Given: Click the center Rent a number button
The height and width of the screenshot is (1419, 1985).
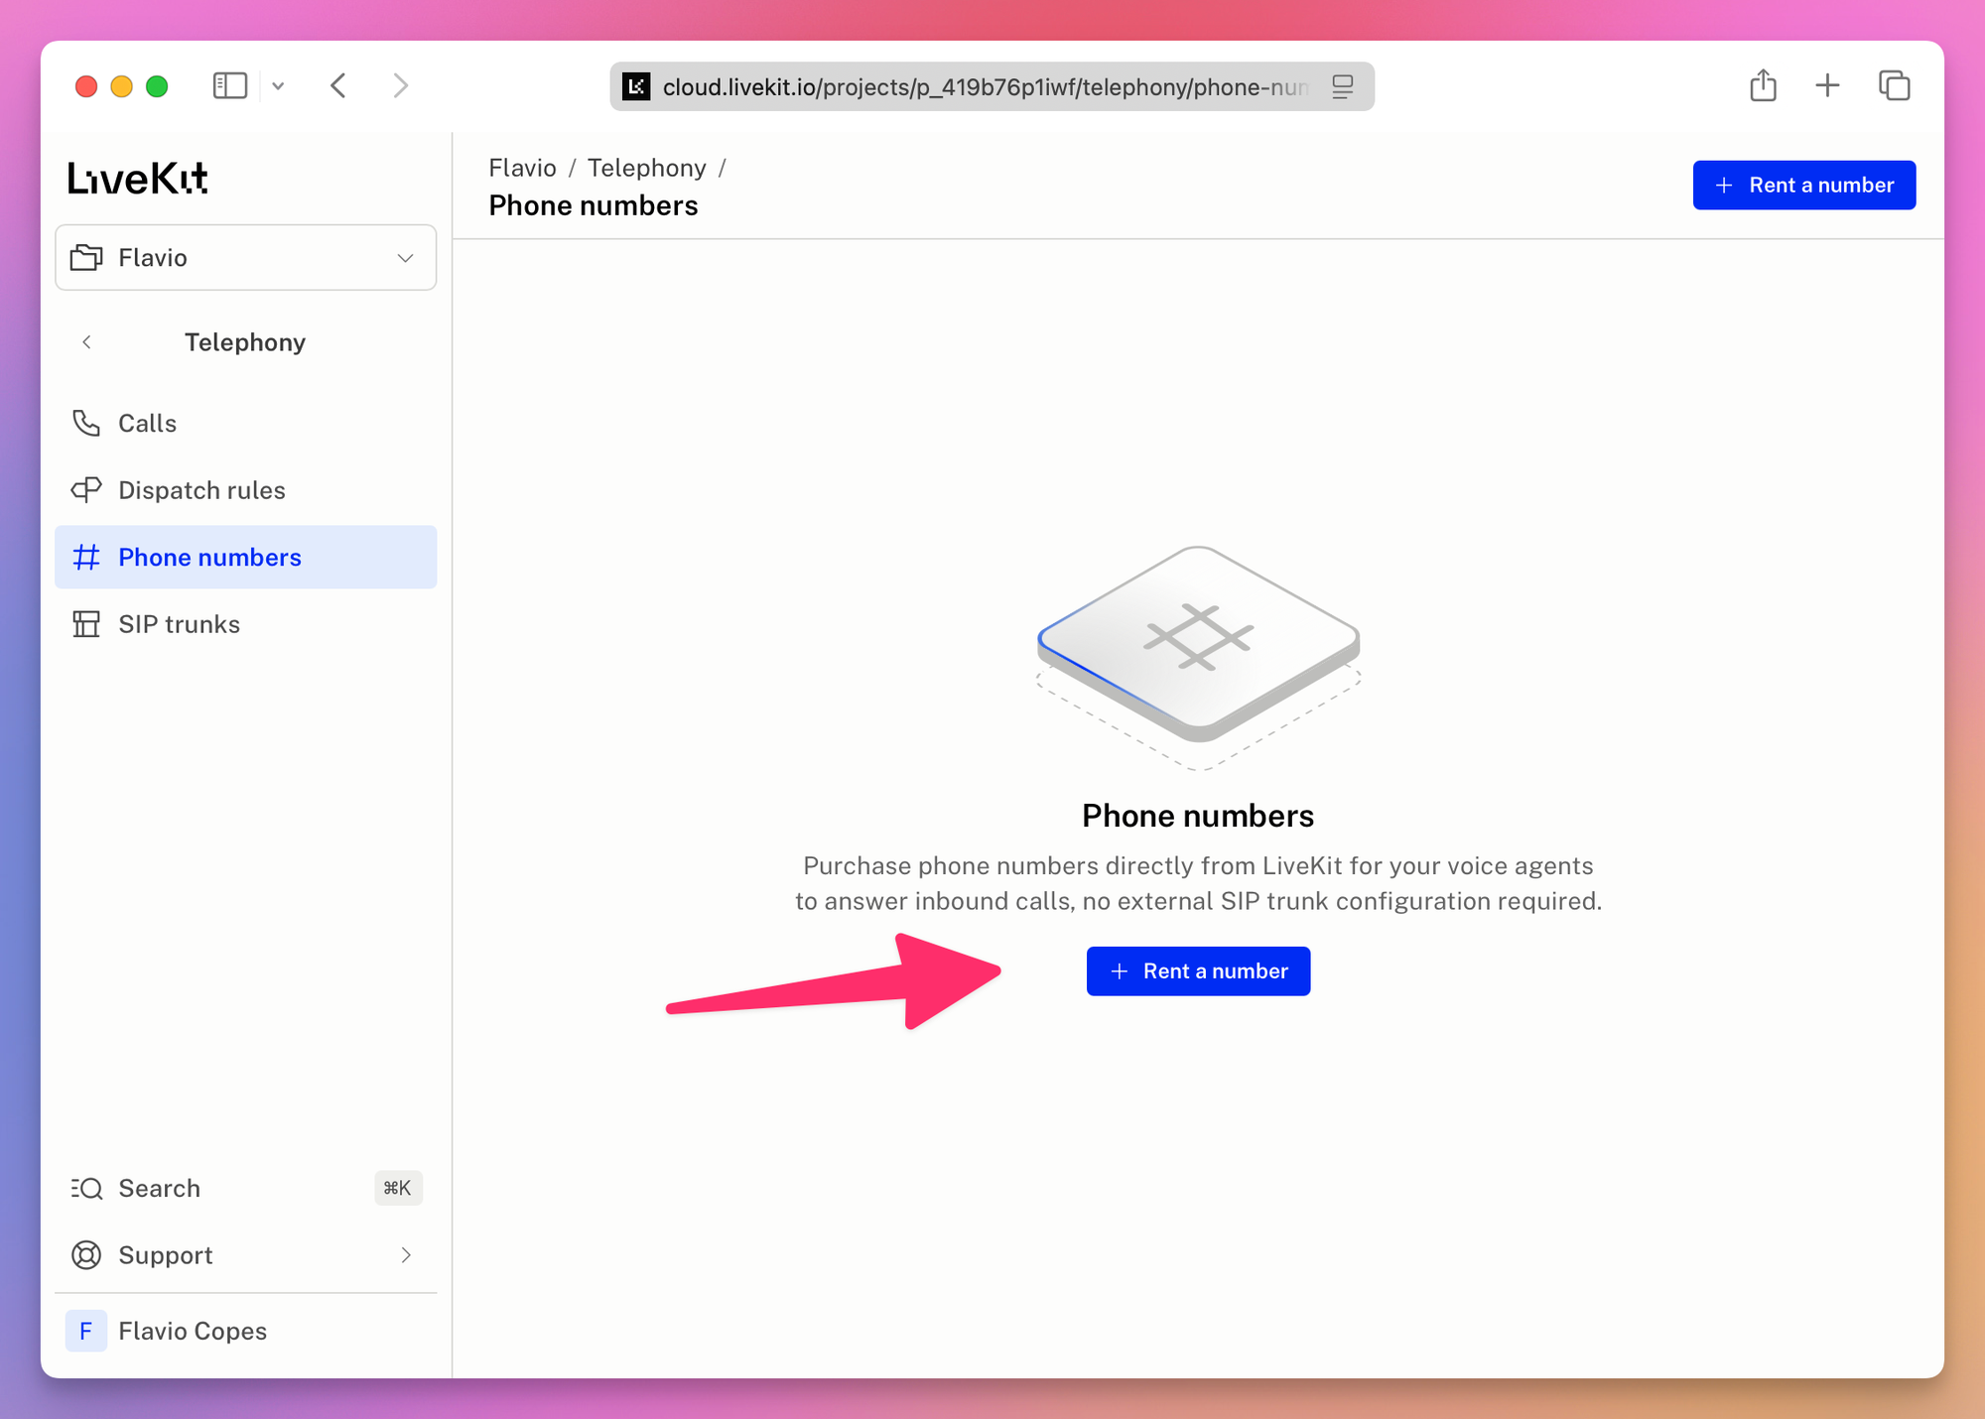Looking at the screenshot, I should click(x=1198, y=971).
